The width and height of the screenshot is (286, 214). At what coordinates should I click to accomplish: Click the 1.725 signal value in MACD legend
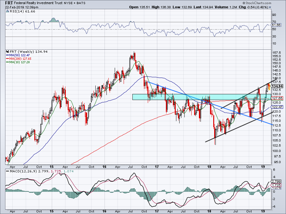(x=55, y=171)
